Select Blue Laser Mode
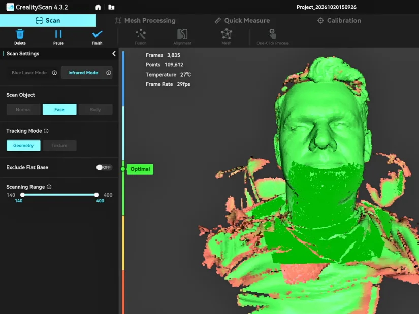The width and height of the screenshot is (419, 314). pos(29,73)
